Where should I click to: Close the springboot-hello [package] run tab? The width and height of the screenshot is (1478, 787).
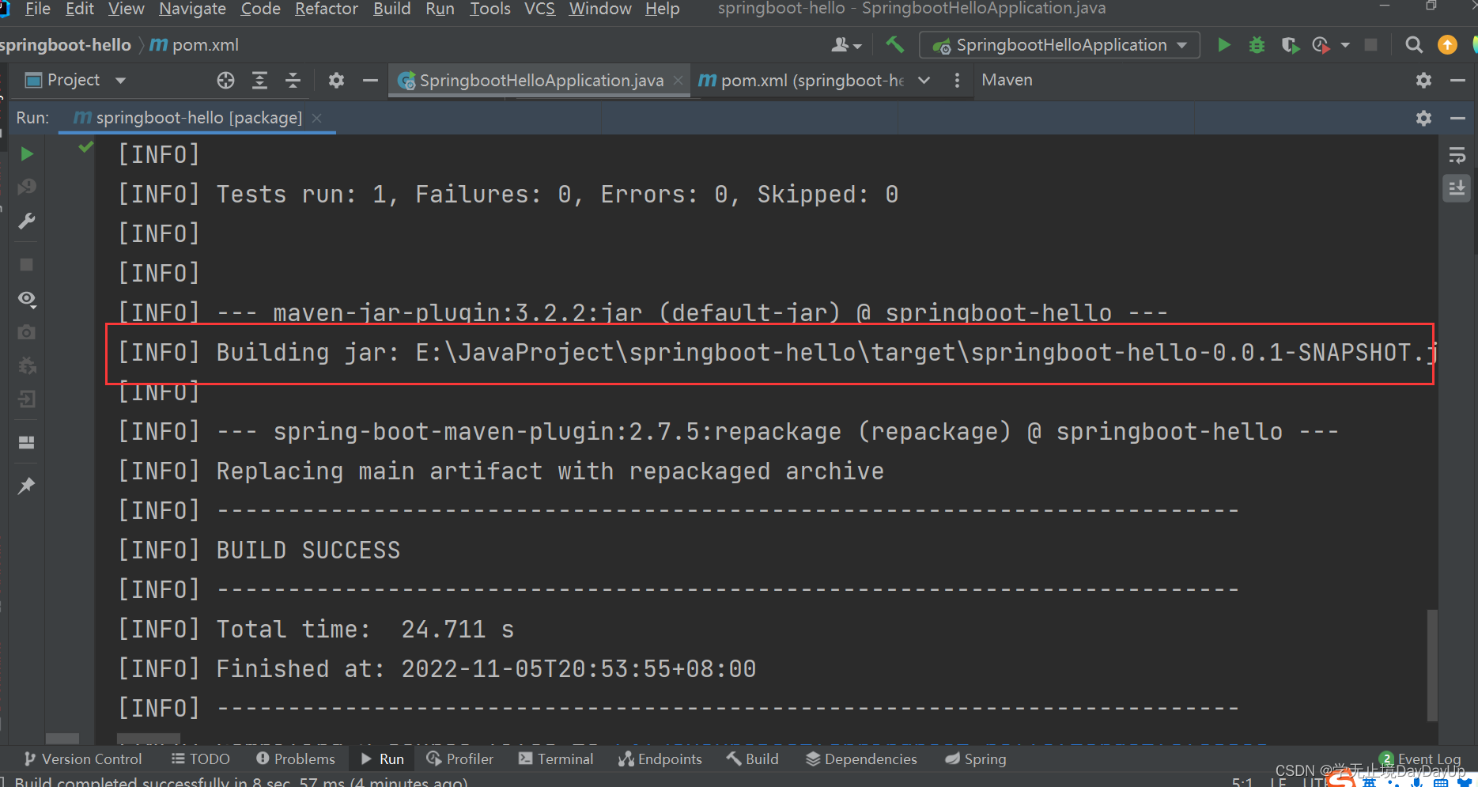(x=317, y=118)
